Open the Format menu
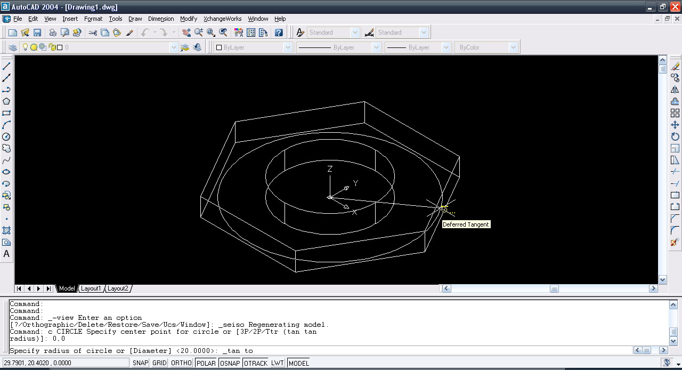The height and width of the screenshot is (370, 682). tap(93, 19)
